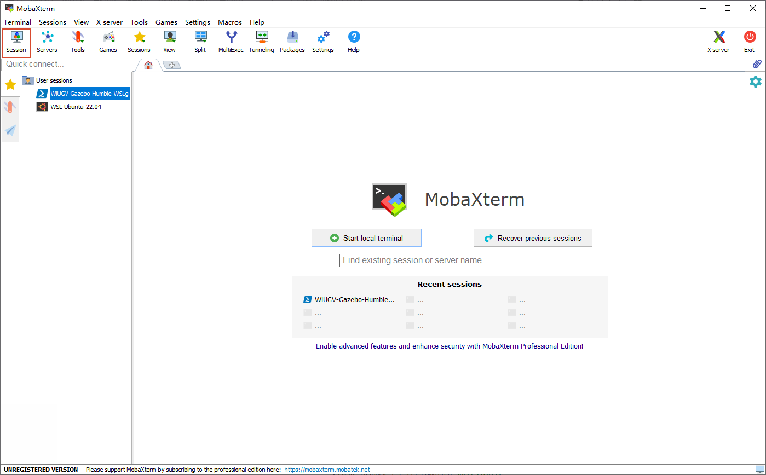Click Recover previous sessions button
The image size is (766, 475).
tap(533, 238)
